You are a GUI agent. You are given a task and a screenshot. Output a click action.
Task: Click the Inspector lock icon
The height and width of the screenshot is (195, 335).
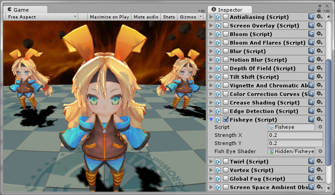tap(319, 10)
